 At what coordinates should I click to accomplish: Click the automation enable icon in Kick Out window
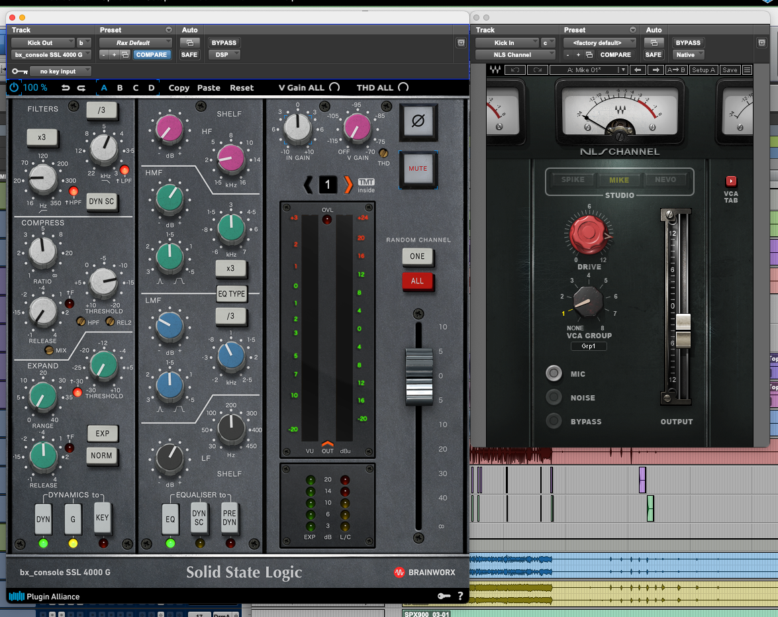pos(189,42)
